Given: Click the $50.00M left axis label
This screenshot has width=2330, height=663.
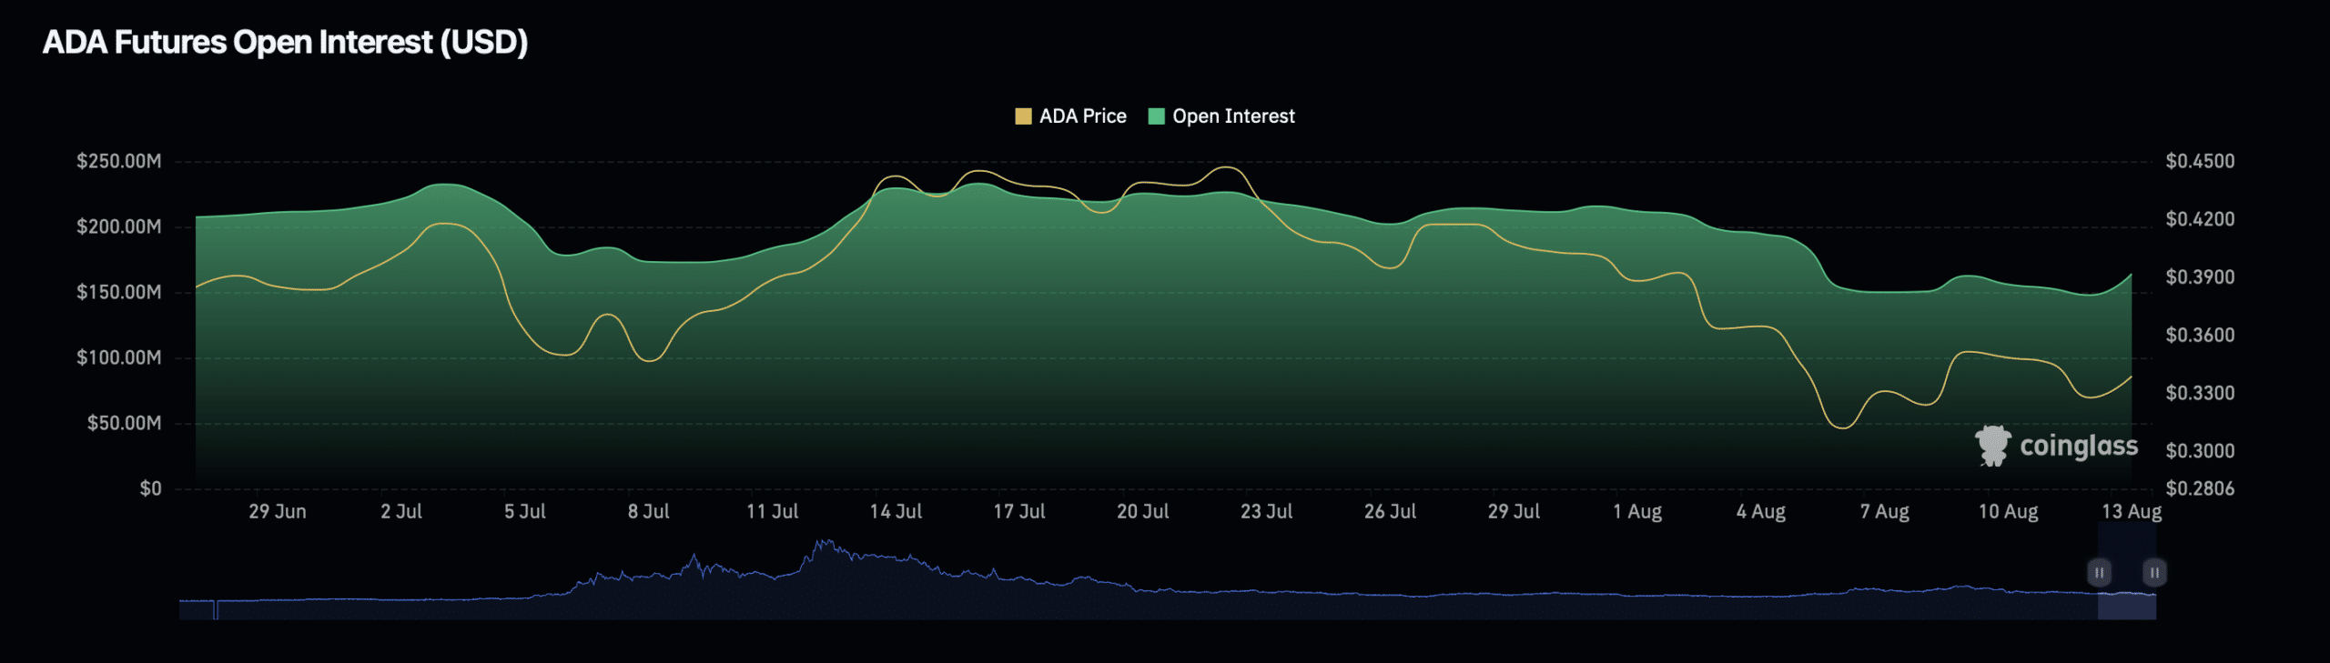Looking at the screenshot, I should 125,424.
